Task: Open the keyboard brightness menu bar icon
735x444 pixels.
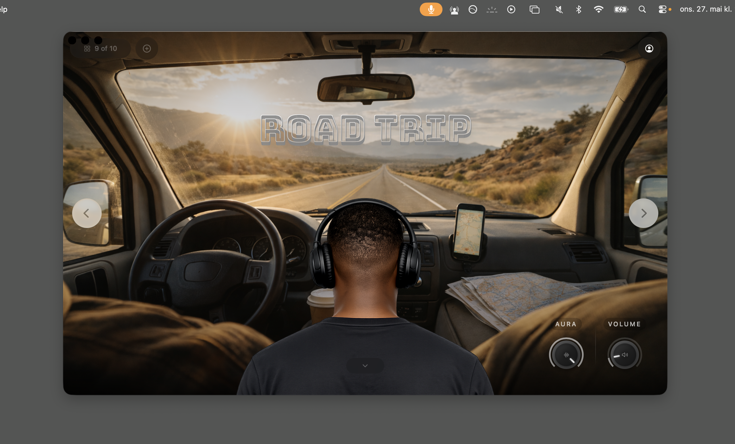Action: (x=492, y=10)
